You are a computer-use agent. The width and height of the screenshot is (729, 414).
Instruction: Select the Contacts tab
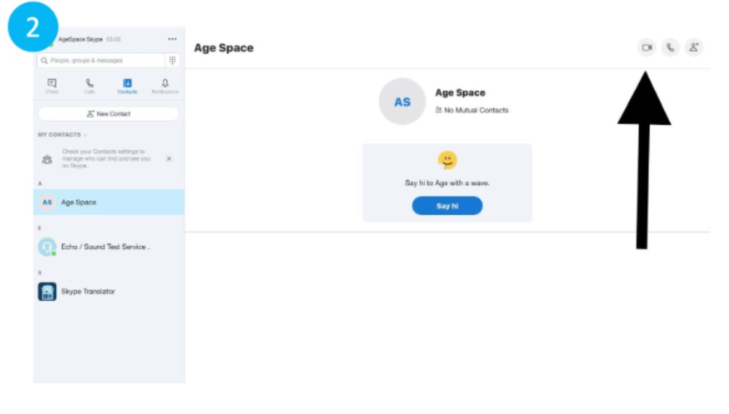127,86
